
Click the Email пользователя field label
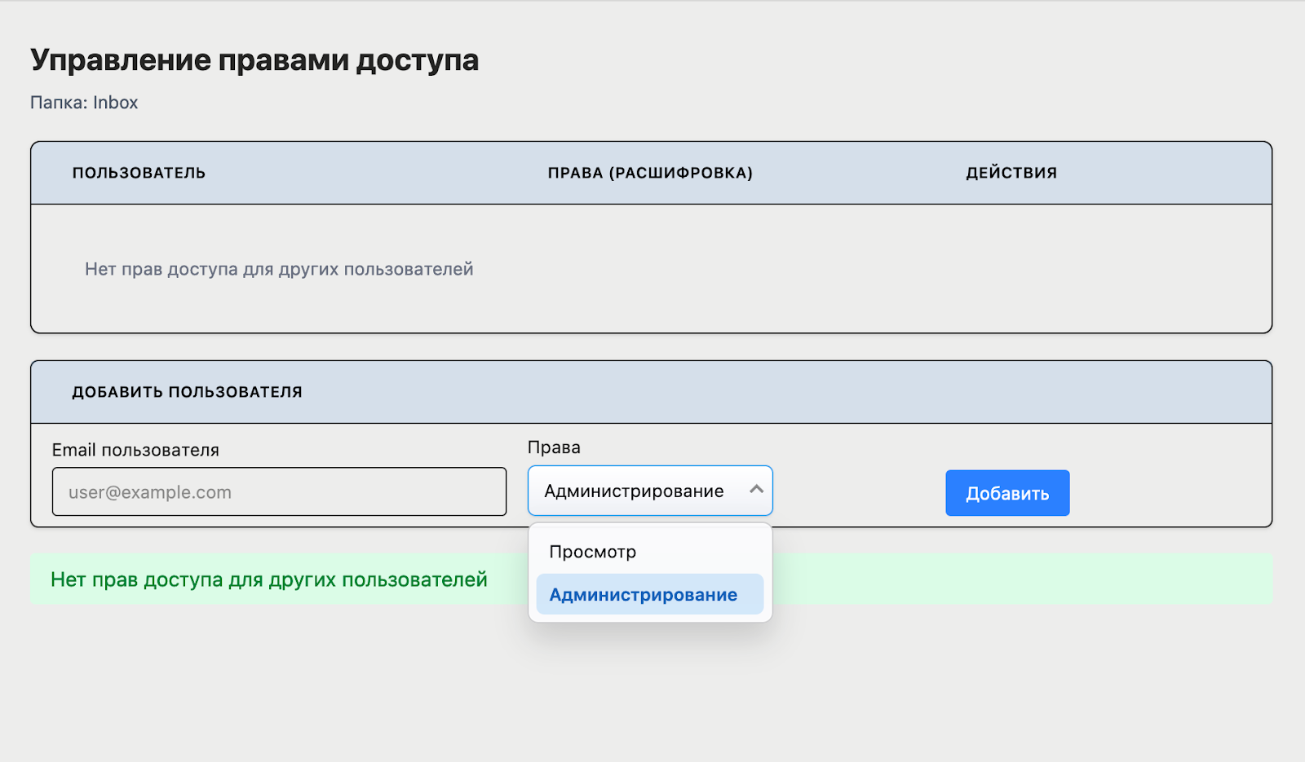[x=135, y=450]
